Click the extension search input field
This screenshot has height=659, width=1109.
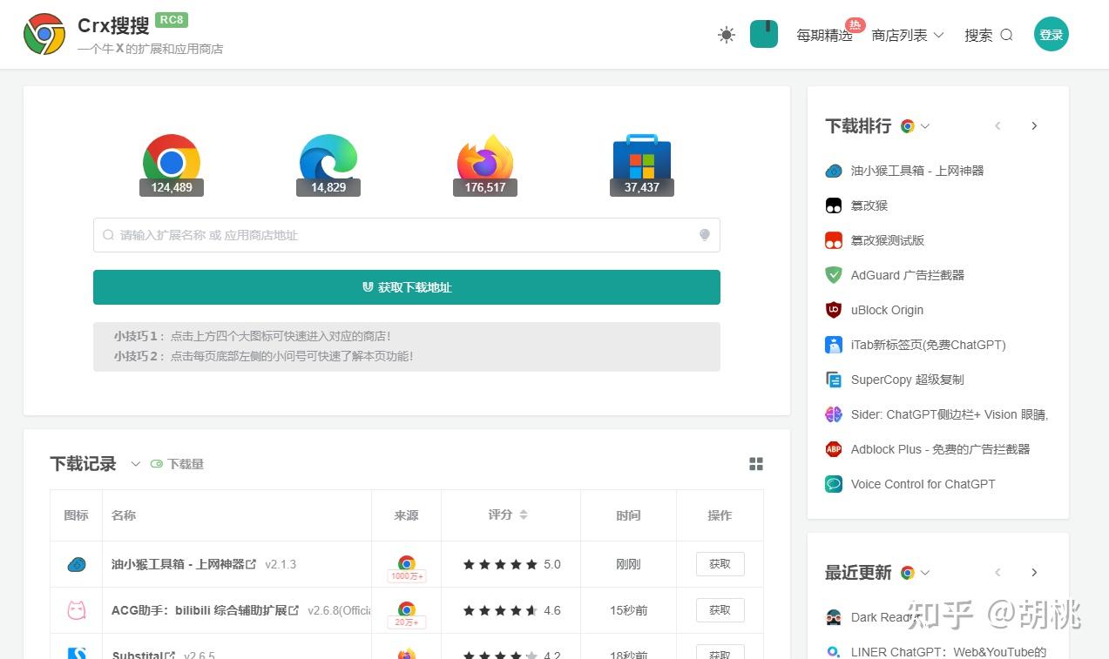point(406,235)
